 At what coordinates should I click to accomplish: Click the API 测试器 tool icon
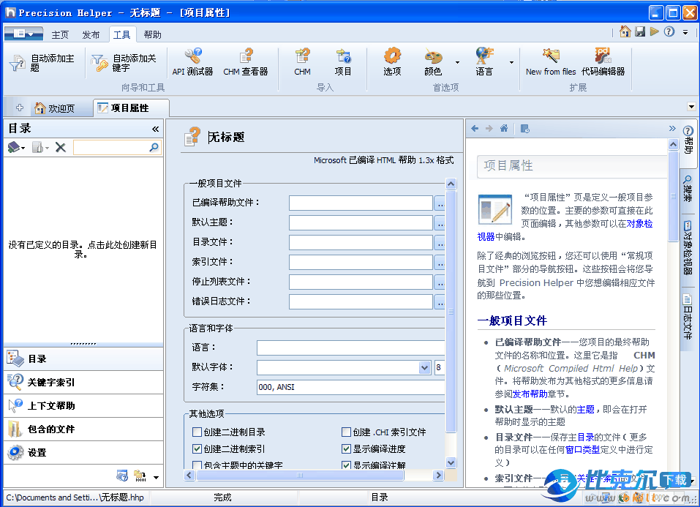(192, 57)
